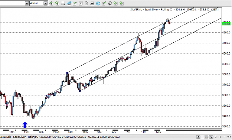Screen dimensions: 232x140
Task: Click the copy page toolbar icon
Action: coord(86,3)
